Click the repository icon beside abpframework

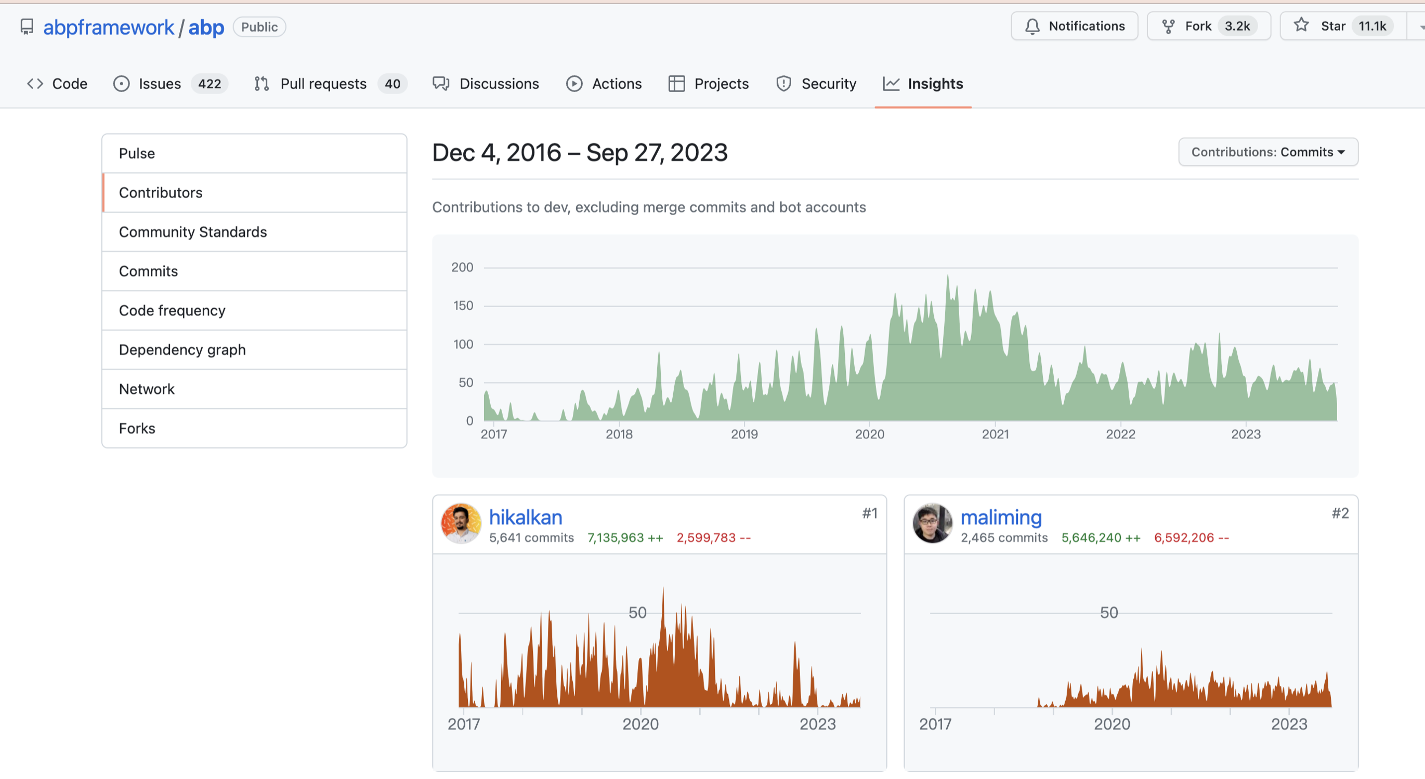point(27,27)
